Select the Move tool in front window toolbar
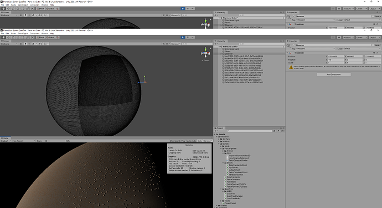 [x=8, y=38]
